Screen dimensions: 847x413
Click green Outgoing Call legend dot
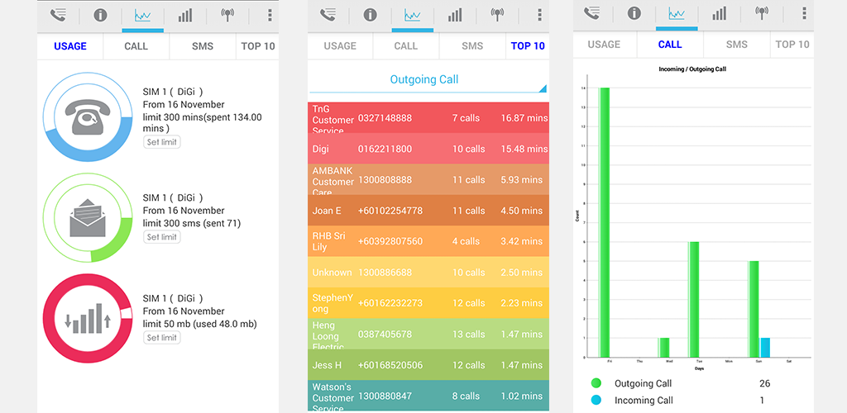pos(596,383)
